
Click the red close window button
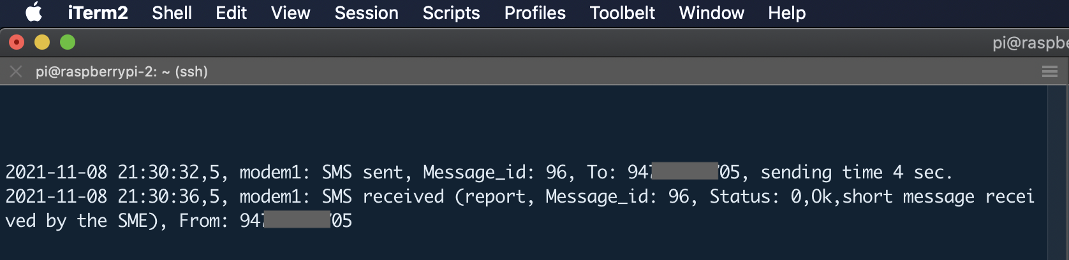click(x=17, y=42)
